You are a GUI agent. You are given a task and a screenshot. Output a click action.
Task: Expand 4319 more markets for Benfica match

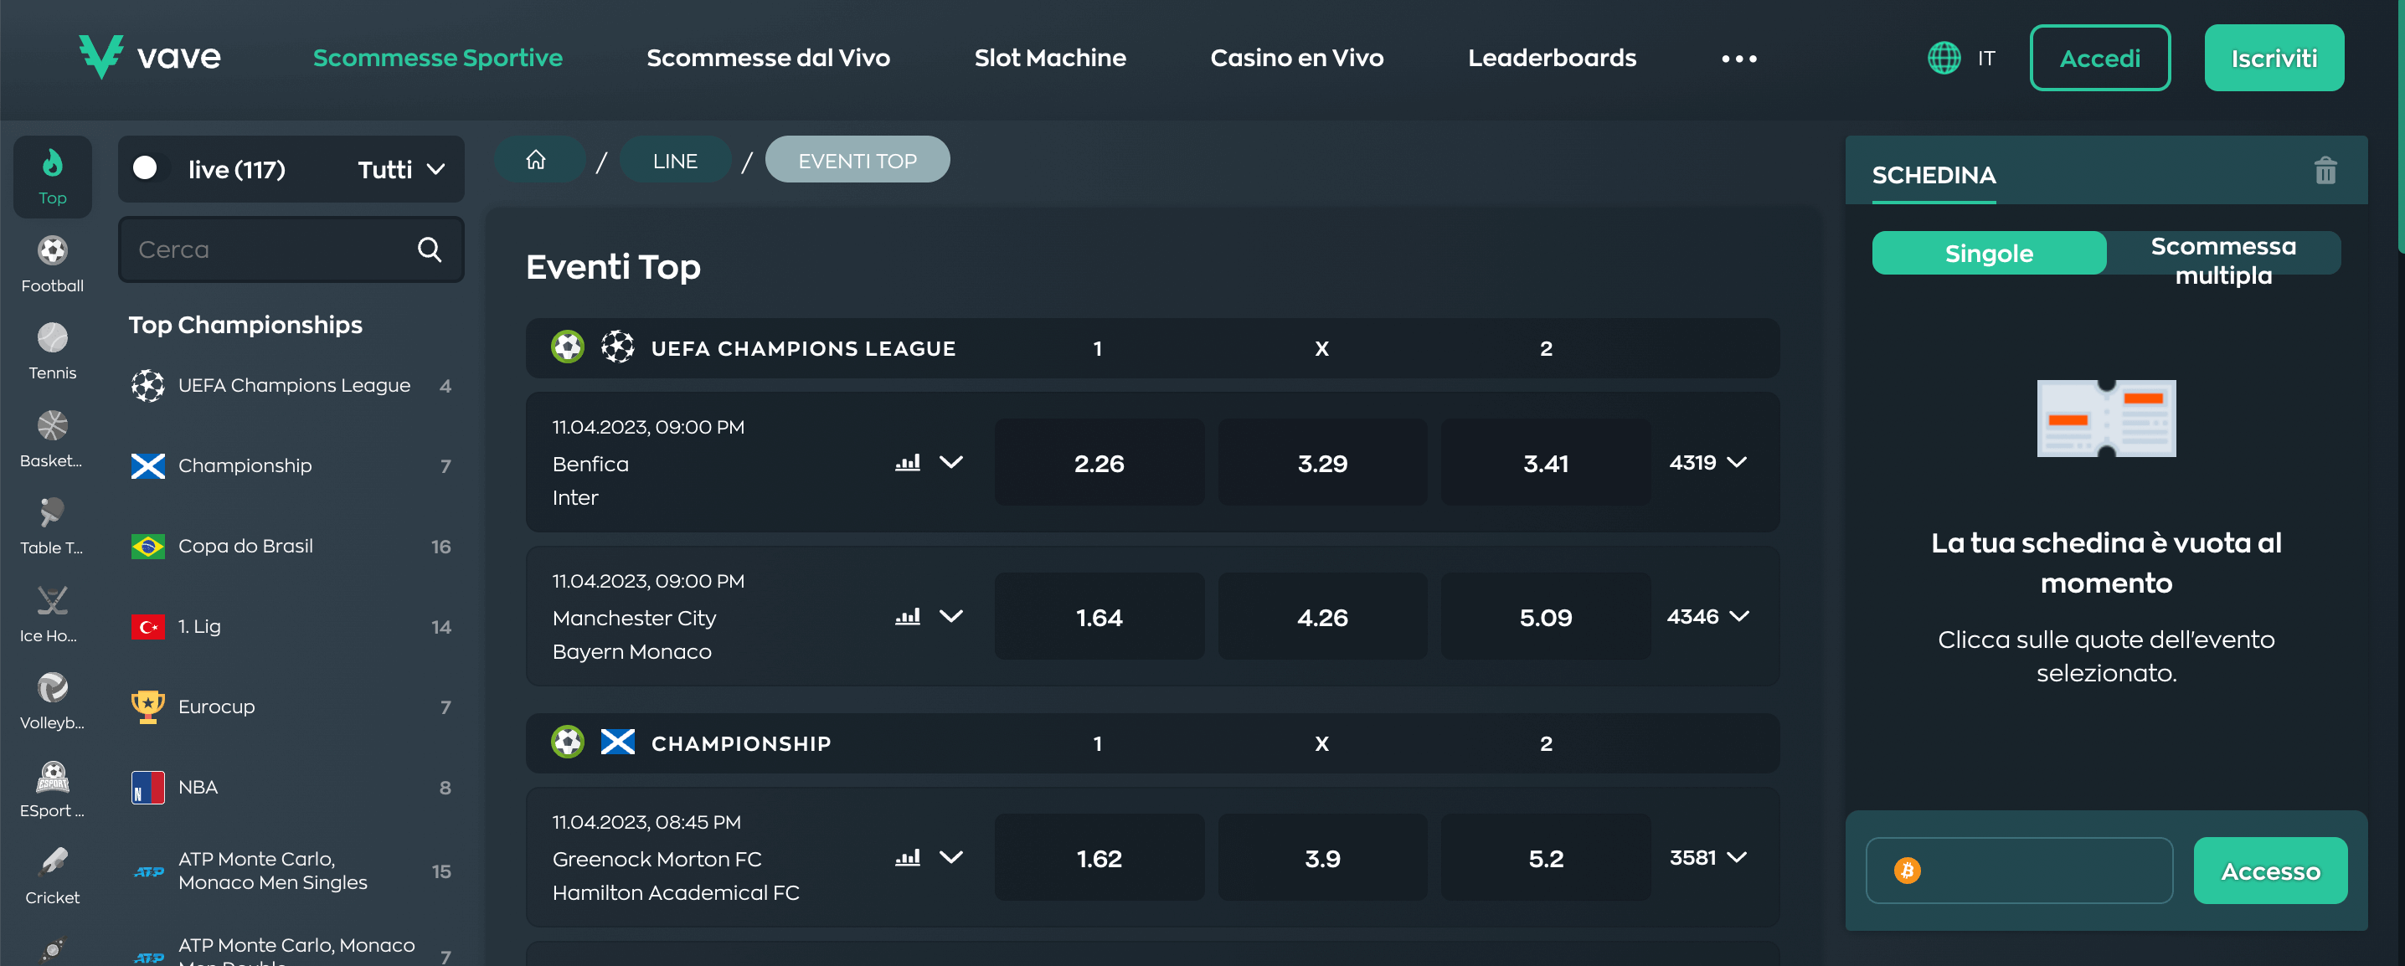(1707, 462)
